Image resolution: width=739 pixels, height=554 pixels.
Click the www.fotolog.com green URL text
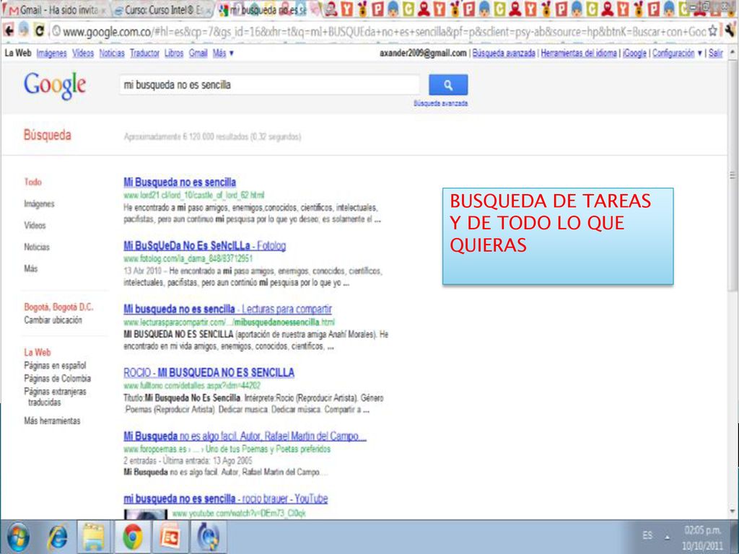(188, 259)
